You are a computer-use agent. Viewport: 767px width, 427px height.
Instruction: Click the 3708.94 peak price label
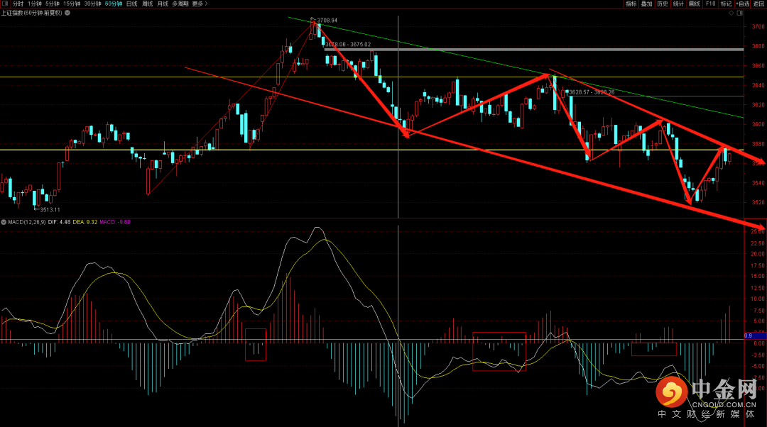pos(327,20)
